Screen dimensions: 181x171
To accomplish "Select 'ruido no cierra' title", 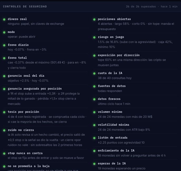I will tap(21, 130).
